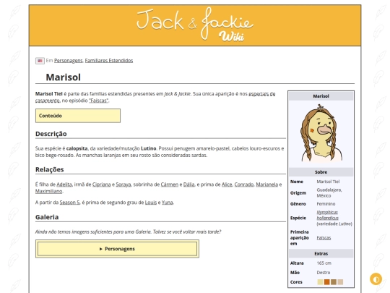Expand the Conteúdo table of contents
The image size is (390, 293).
(78, 116)
